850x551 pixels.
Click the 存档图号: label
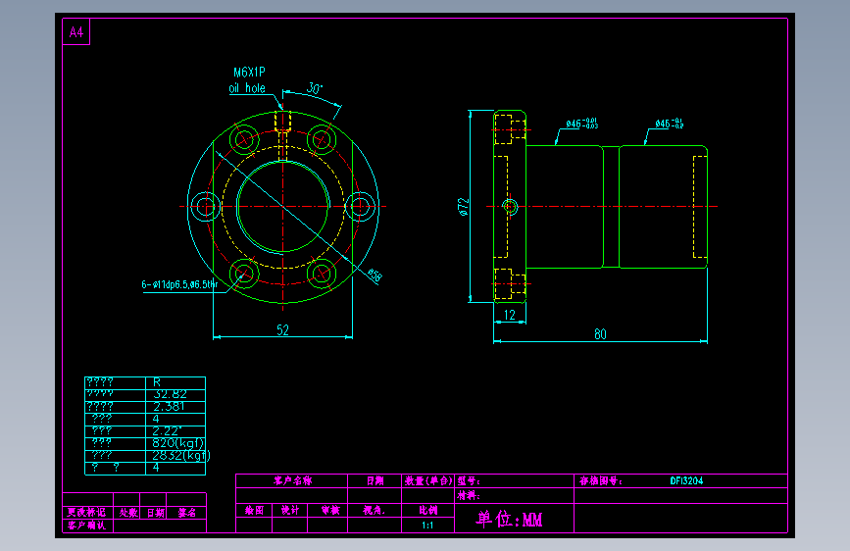click(x=601, y=480)
